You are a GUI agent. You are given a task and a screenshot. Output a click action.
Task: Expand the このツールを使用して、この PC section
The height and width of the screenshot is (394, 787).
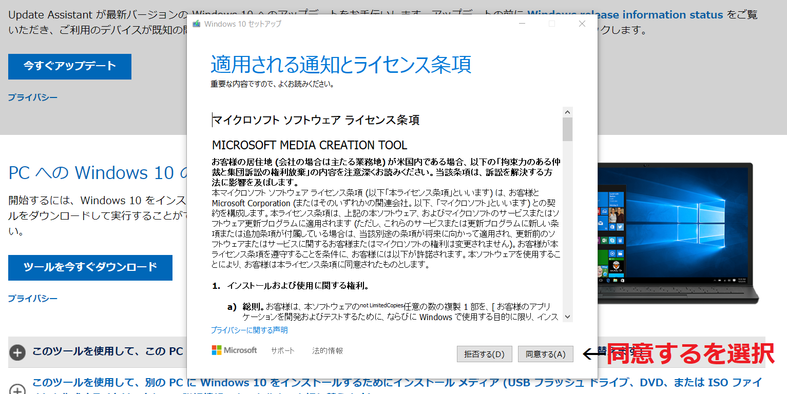coord(17,352)
